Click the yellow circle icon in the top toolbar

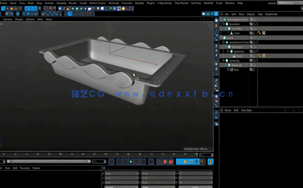pyautogui.click(x=123, y=8)
